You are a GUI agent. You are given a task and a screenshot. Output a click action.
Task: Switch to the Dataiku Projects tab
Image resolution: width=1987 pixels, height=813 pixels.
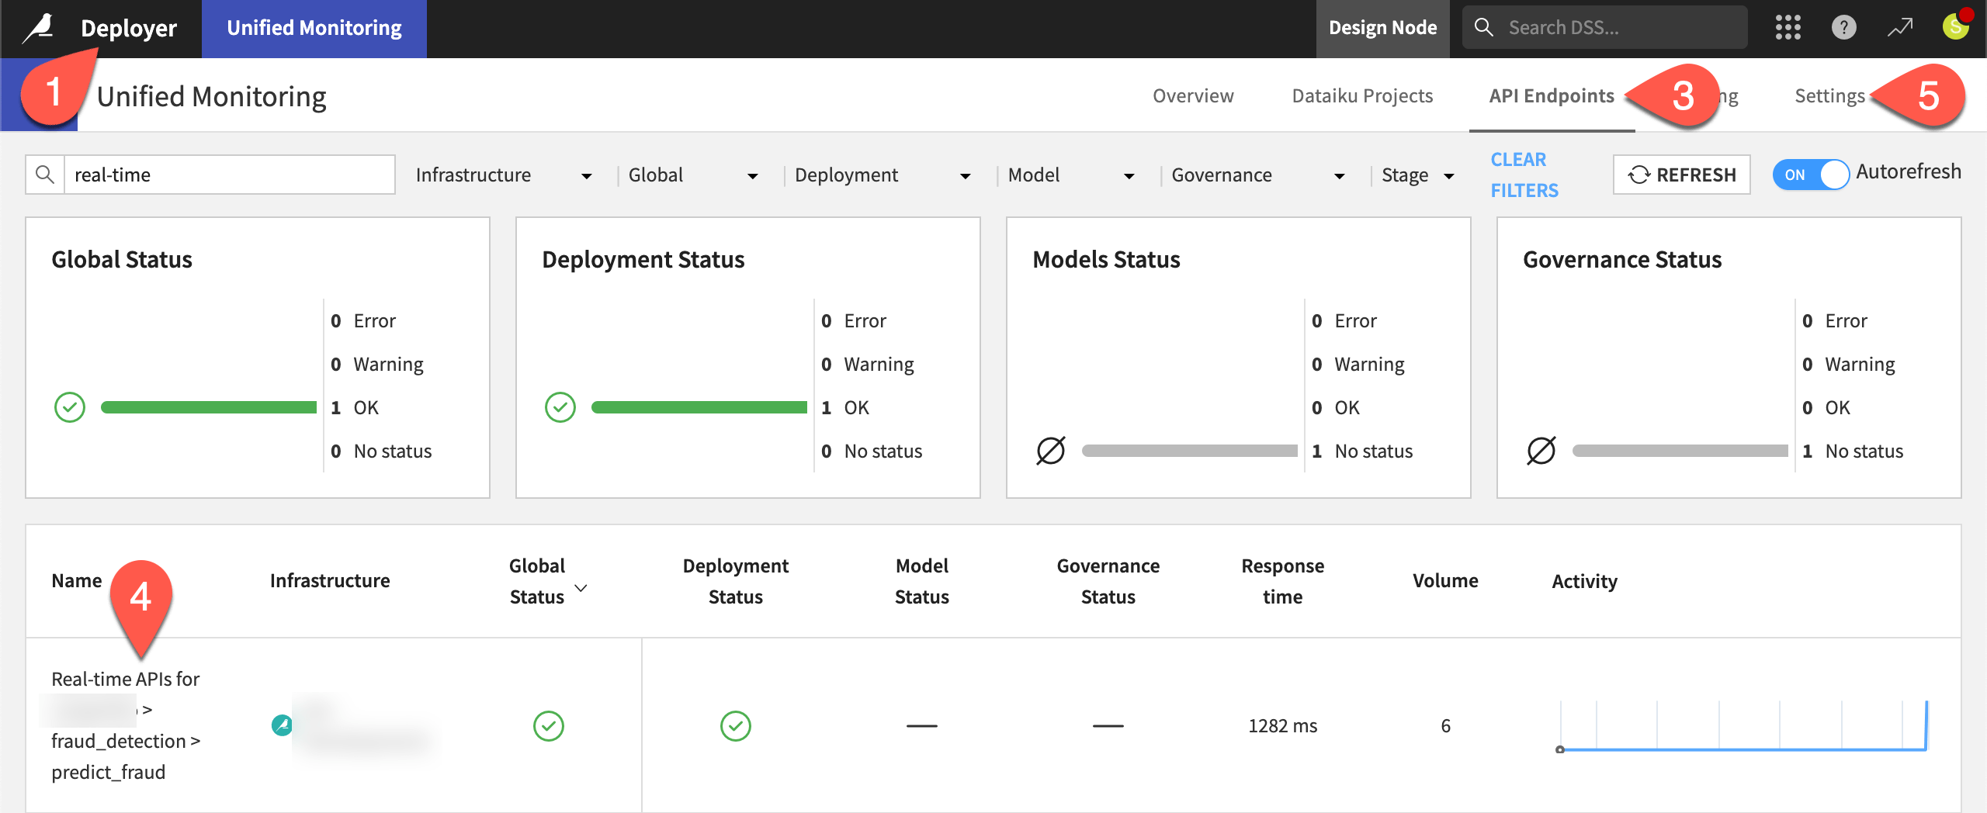click(1362, 95)
